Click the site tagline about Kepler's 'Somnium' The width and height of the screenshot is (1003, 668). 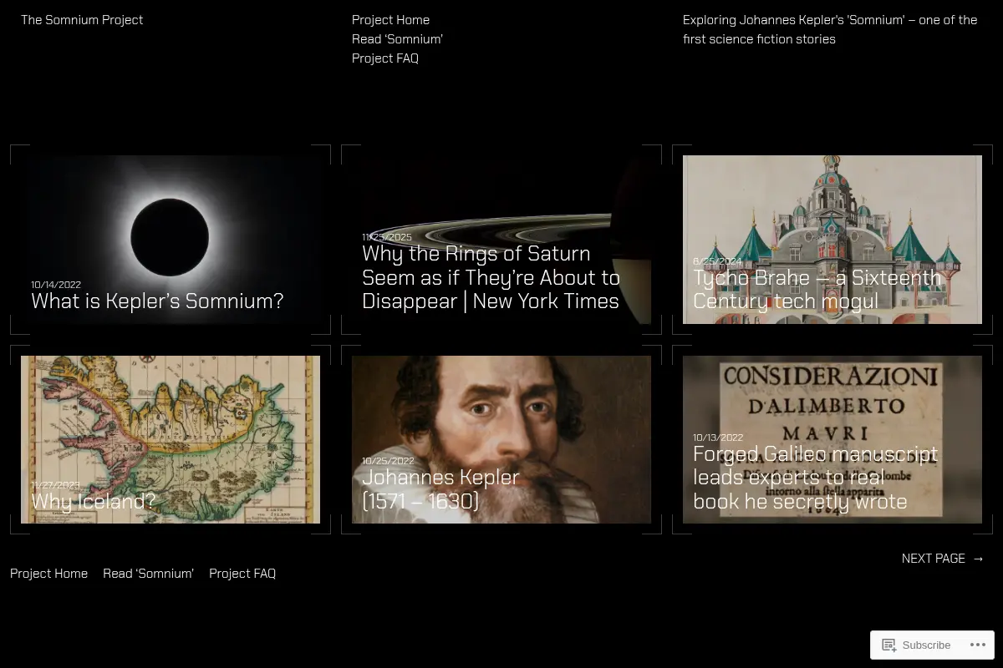(x=830, y=29)
